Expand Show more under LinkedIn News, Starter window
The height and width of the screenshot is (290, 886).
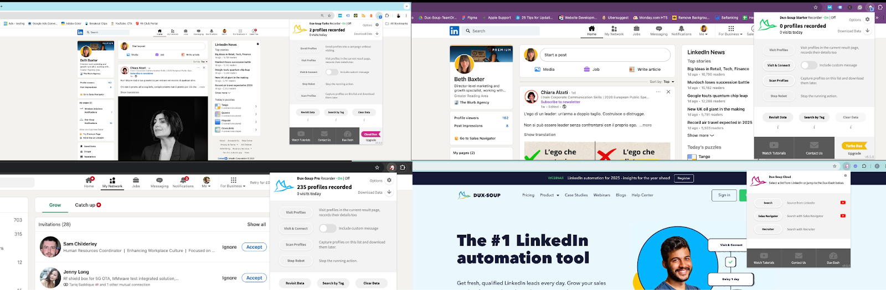coord(700,135)
